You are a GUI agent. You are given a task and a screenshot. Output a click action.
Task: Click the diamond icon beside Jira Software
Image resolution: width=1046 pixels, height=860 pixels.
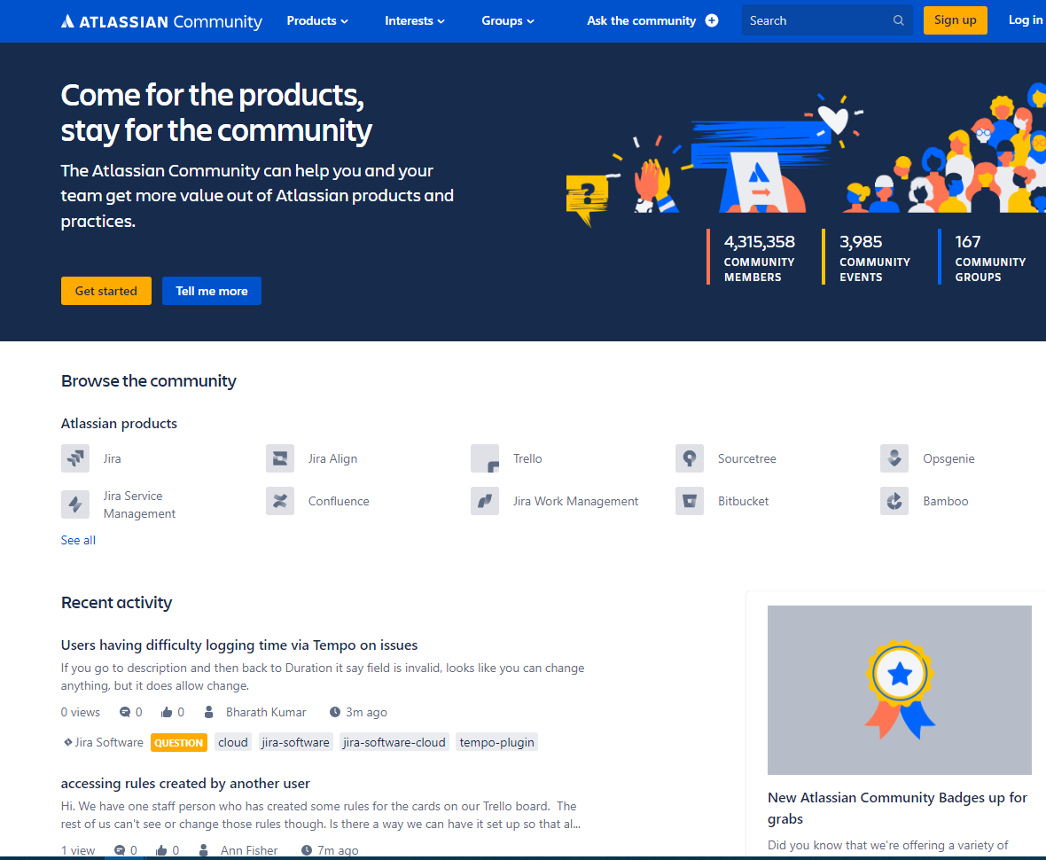tap(67, 742)
